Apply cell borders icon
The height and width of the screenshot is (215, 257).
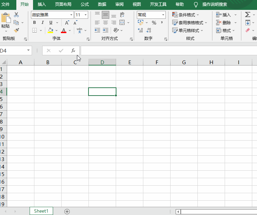(x=35, y=30)
